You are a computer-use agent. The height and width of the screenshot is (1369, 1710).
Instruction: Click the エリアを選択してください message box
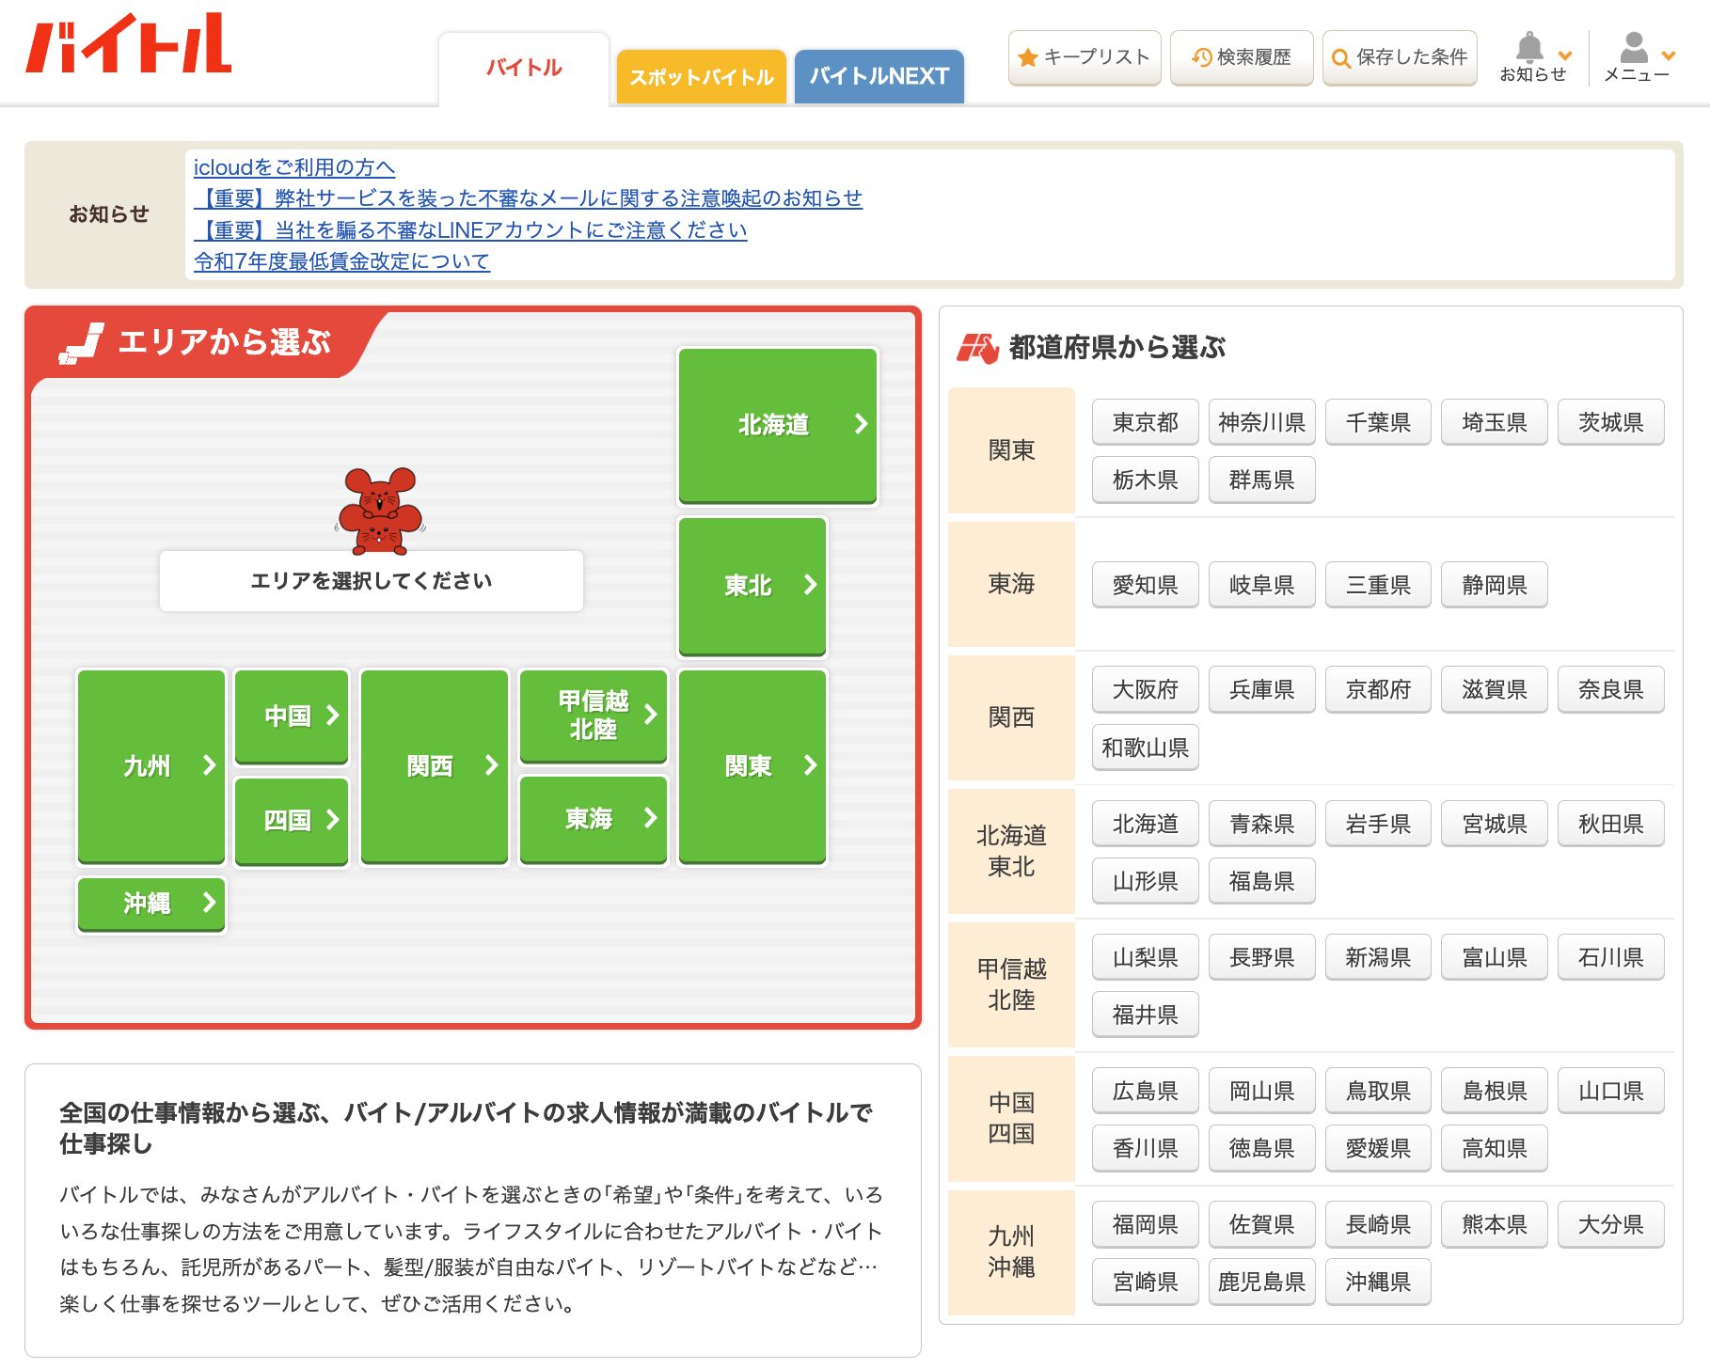pyautogui.click(x=371, y=581)
